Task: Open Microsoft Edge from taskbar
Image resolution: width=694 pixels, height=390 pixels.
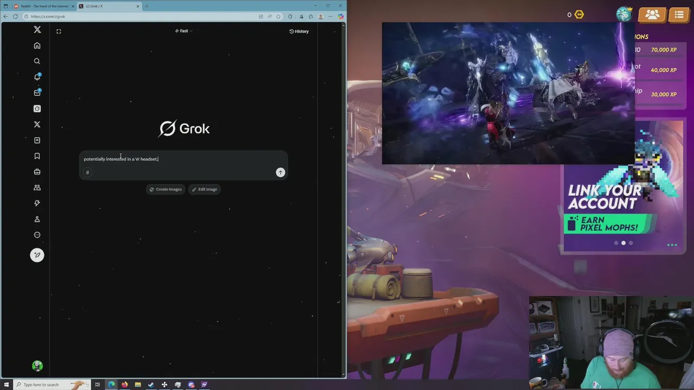Action: (x=111, y=385)
